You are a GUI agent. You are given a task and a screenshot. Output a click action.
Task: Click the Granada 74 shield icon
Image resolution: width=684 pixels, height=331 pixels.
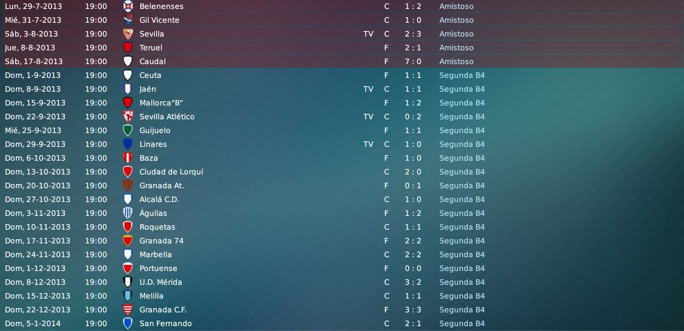pos(128,241)
